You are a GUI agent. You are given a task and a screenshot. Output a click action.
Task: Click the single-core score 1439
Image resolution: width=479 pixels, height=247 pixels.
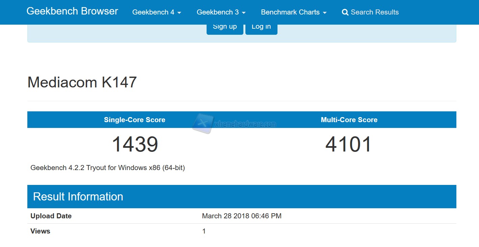135,144
